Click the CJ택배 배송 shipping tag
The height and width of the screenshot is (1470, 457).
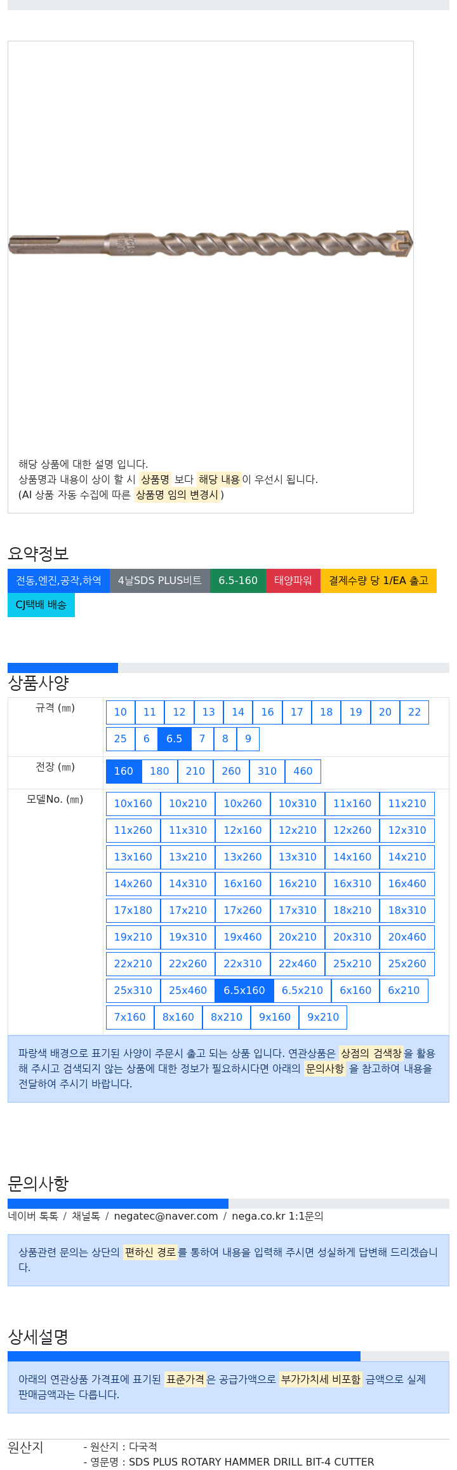[41, 605]
